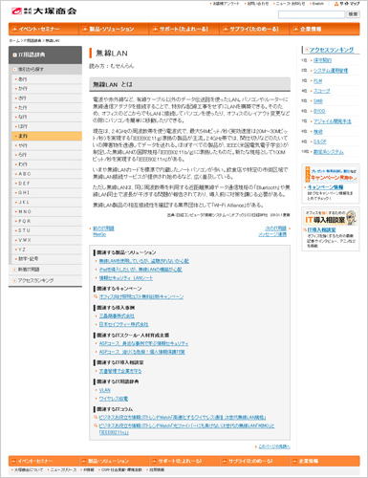Go to previous term link (前のIT用語)

click(x=103, y=228)
